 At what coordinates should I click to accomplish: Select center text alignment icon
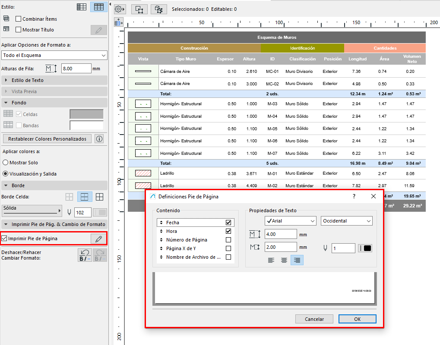(284, 260)
